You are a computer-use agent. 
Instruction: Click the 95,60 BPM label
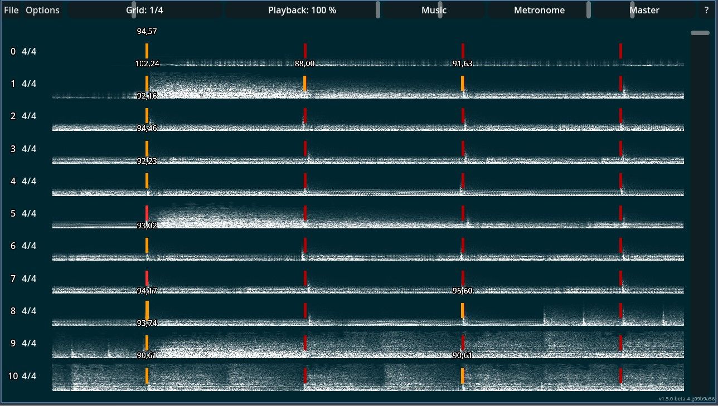click(x=463, y=291)
